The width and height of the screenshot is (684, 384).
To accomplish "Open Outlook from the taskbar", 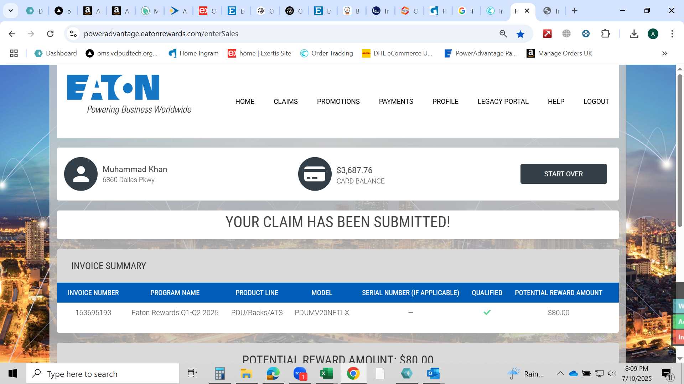I will coord(433,373).
